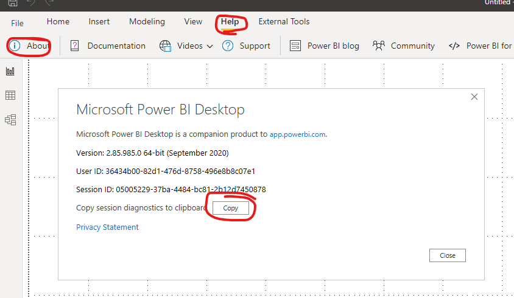Visit the Community page
The height and width of the screenshot is (298, 514).
click(x=404, y=46)
